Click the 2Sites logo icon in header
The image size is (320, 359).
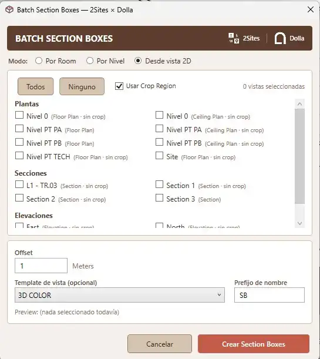234,38
